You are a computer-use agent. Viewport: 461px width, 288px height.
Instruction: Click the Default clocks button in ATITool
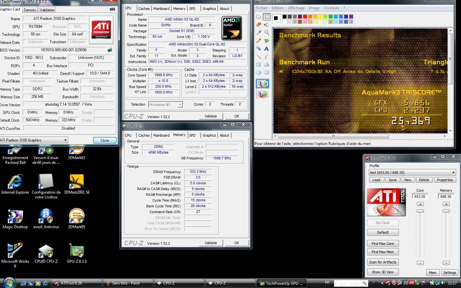[x=383, y=232]
